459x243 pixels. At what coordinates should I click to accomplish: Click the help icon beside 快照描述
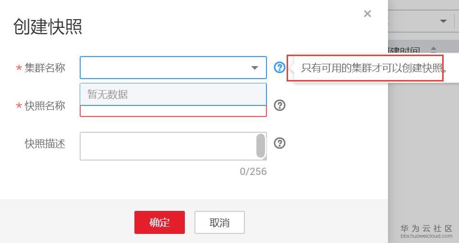[x=279, y=143]
